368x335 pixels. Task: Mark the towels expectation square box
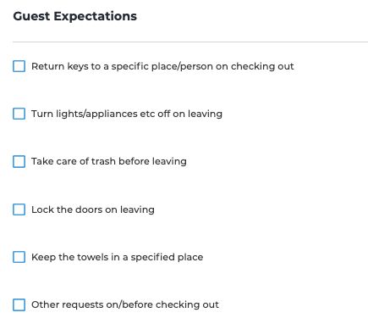pyautogui.click(x=19, y=257)
